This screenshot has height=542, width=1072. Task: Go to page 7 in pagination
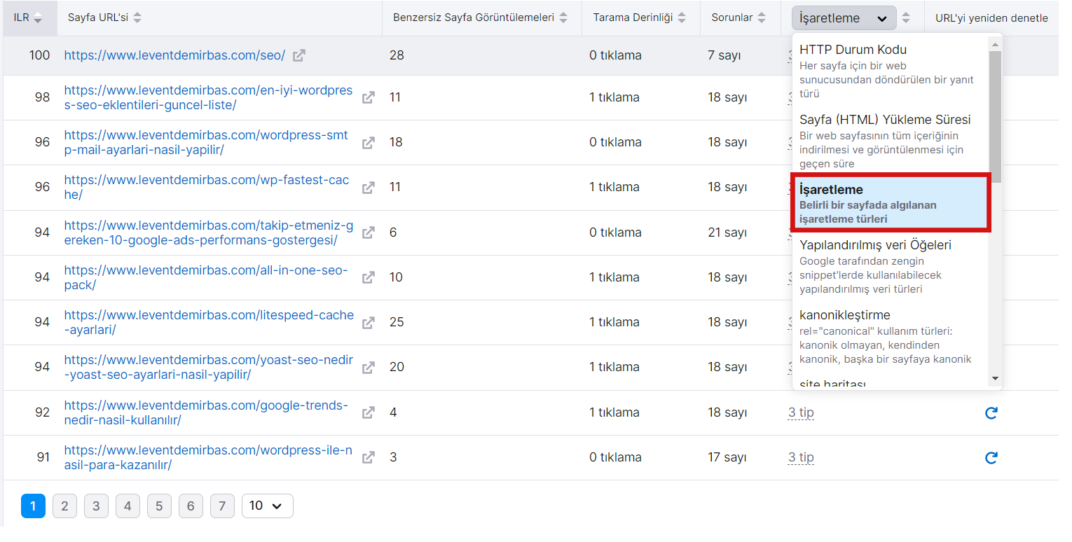(222, 506)
